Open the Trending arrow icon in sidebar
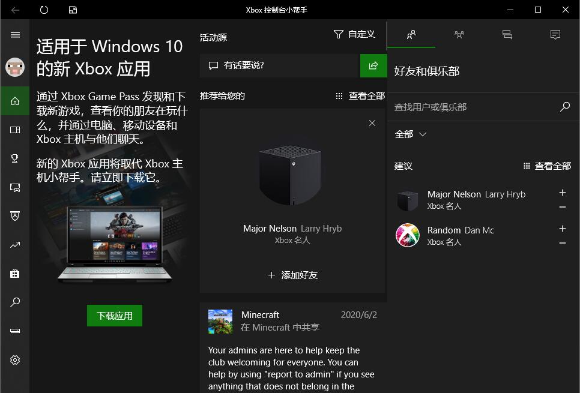The image size is (580, 393). [x=15, y=245]
